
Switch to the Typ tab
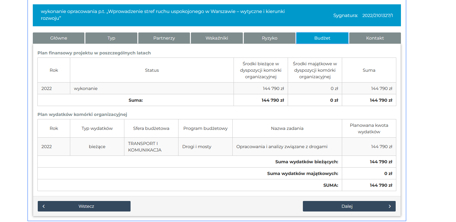111,38
